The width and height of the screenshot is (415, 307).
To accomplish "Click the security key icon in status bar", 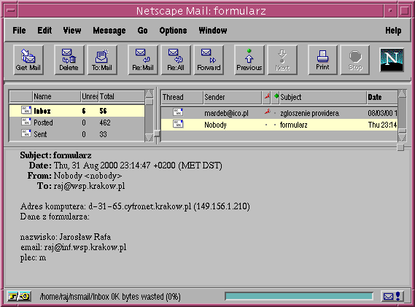I will (19, 296).
